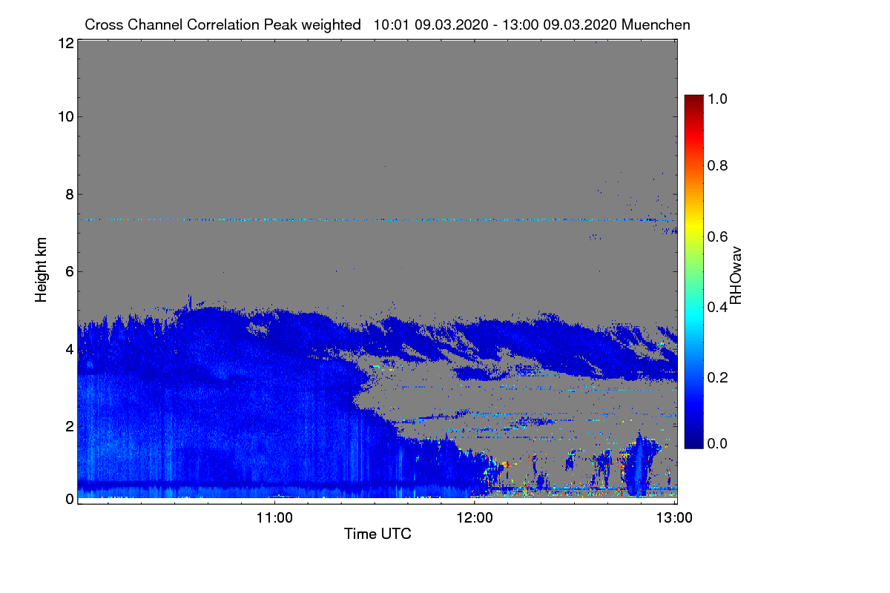The image size is (890, 593).
Task: Click the colorbar 0.0 value label
Action: point(718,443)
